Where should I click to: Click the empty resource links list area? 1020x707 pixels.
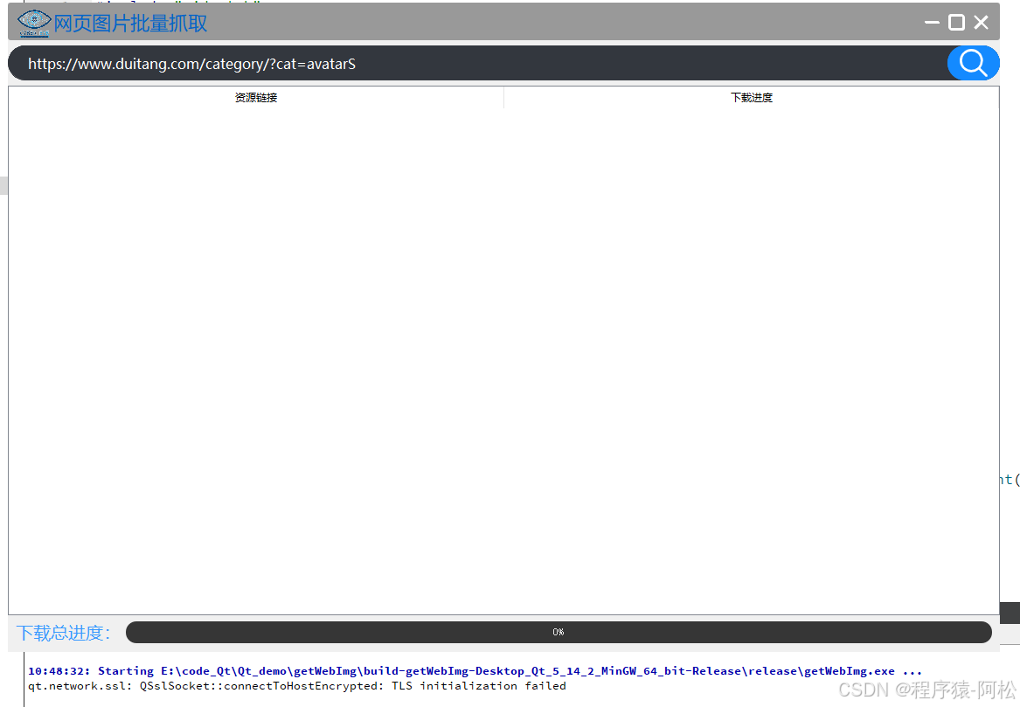(255, 350)
